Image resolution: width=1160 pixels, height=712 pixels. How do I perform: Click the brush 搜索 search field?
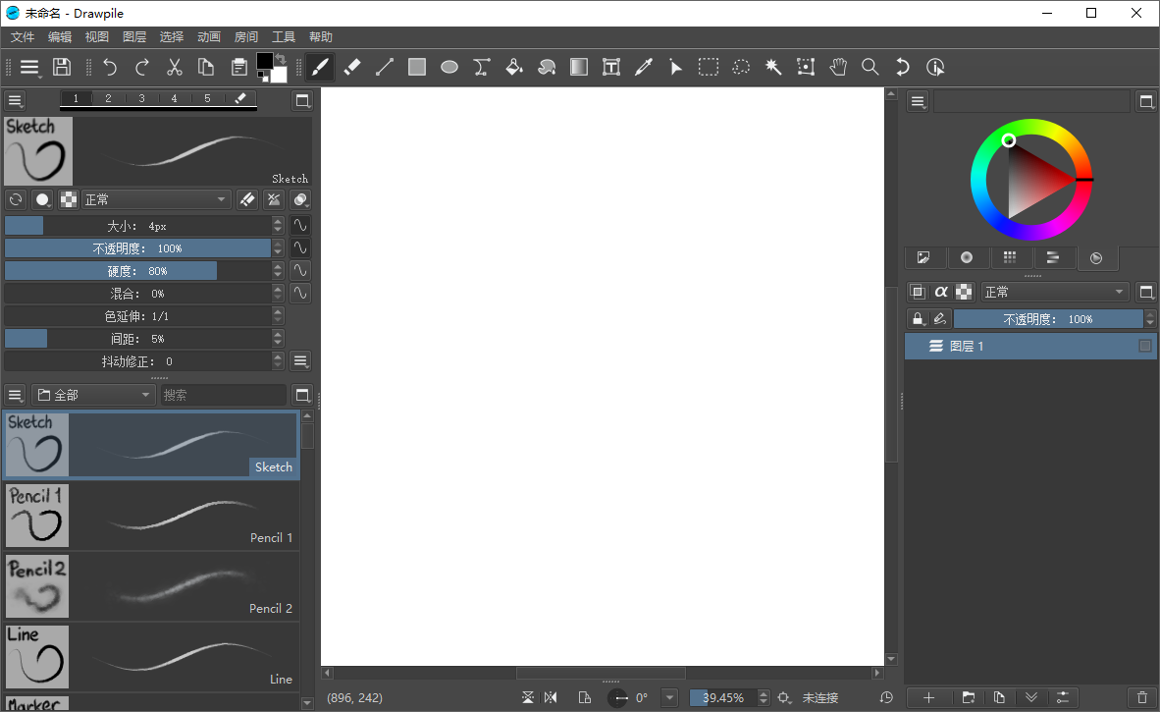pos(223,395)
